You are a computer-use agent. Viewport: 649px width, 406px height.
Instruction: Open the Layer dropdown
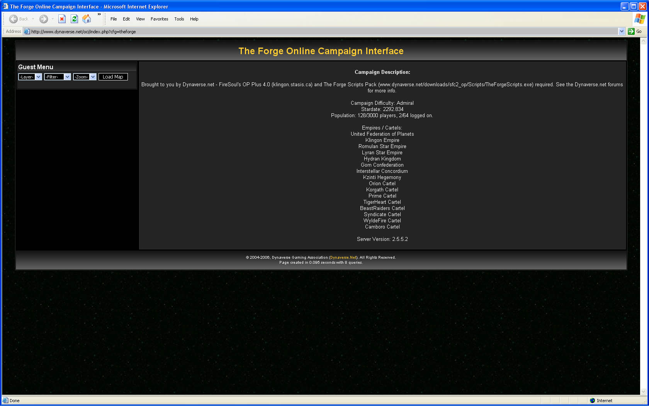tap(30, 77)
